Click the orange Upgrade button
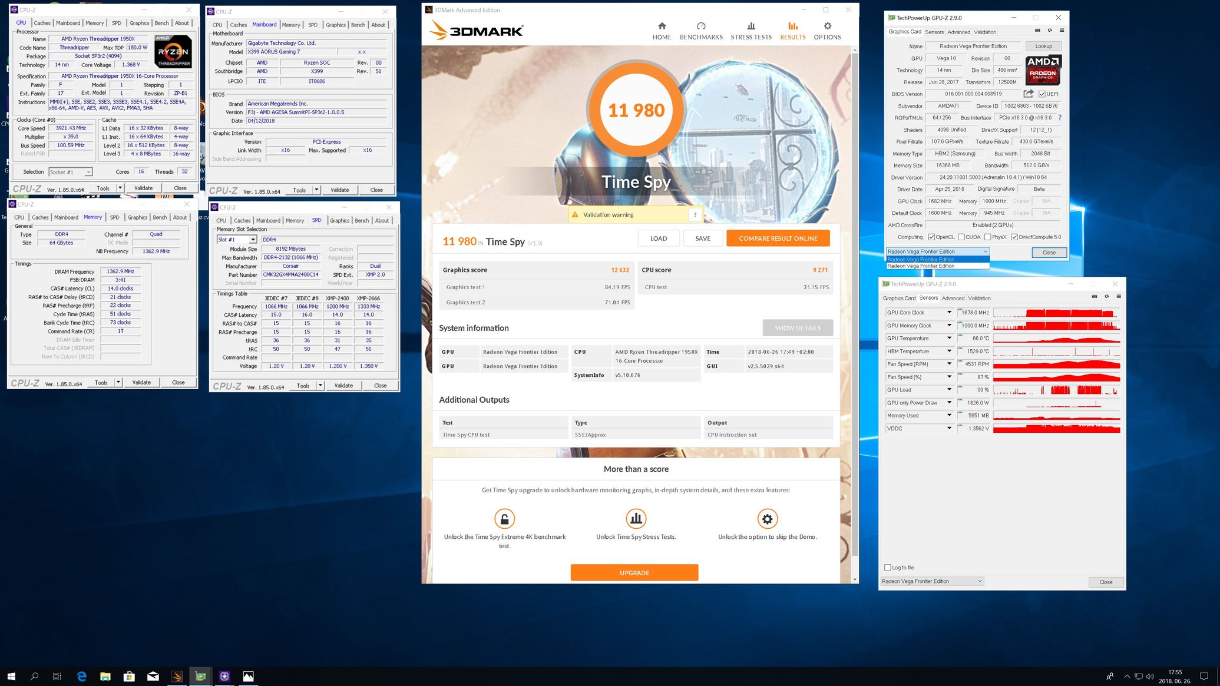Viewport: 1220px width, 686px height. 634,572
